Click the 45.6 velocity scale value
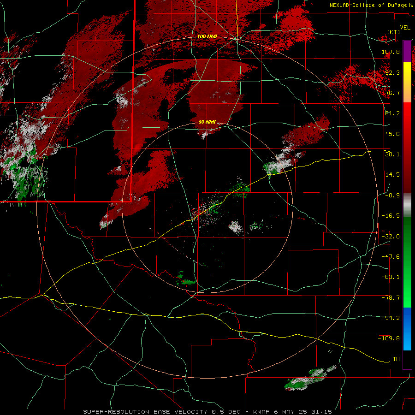 point(392,134)
